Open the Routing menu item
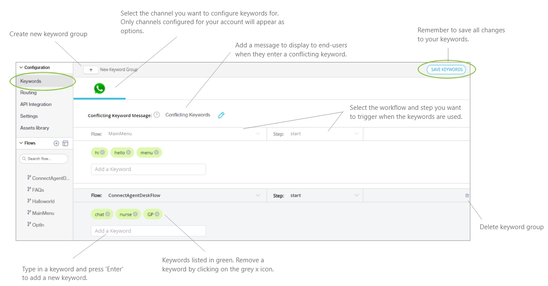Viewport: 548px width, 286px height. (x=28, y=93)
